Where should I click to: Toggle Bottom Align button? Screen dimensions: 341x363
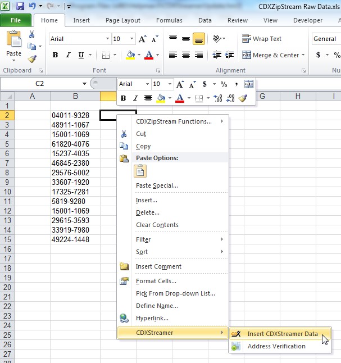pyautogui.click(x=199, y=39)
